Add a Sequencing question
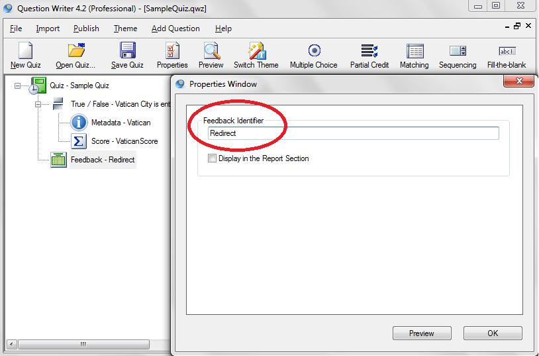The width and height of the screenshot is (539, 356). (x=458, y=51)
